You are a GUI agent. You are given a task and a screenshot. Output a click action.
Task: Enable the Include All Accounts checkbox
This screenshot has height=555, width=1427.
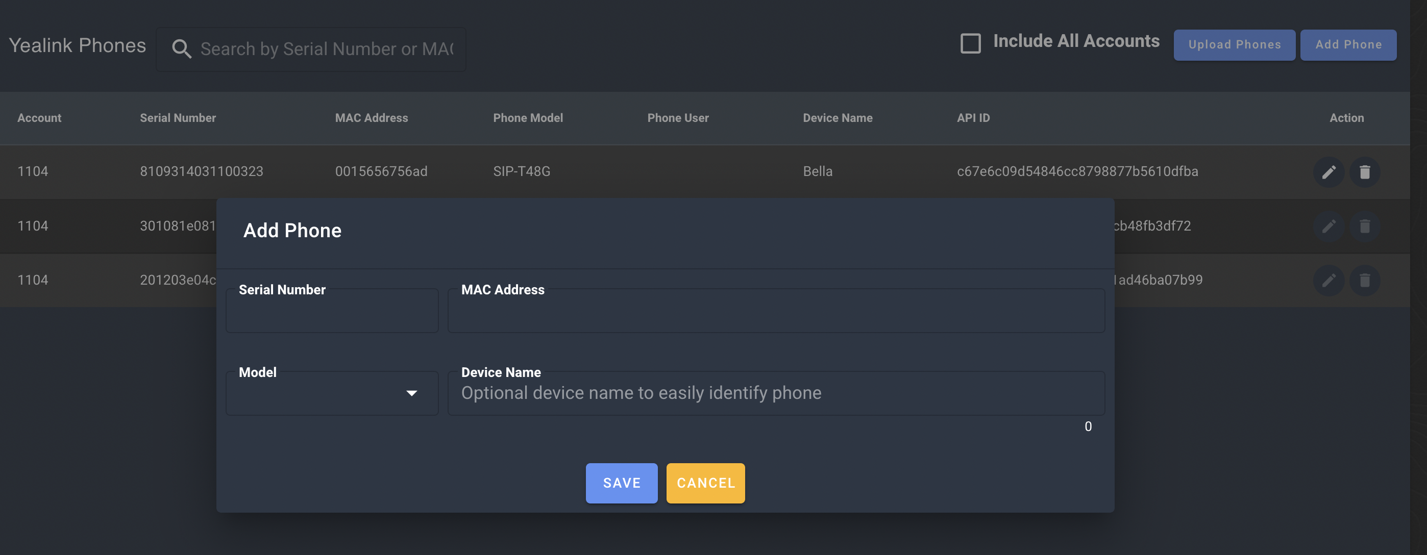pos(971,43)
